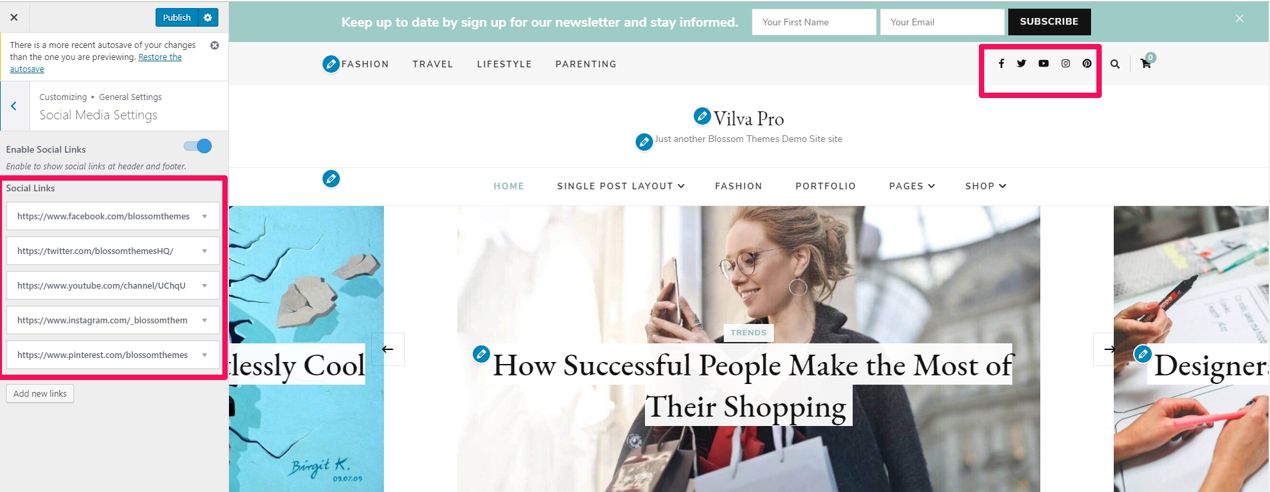The height and width of the screenshot is (492, 1270).
Task: Open the SHOP menu item
Action: pyautogui.click(x=986, y=186)
